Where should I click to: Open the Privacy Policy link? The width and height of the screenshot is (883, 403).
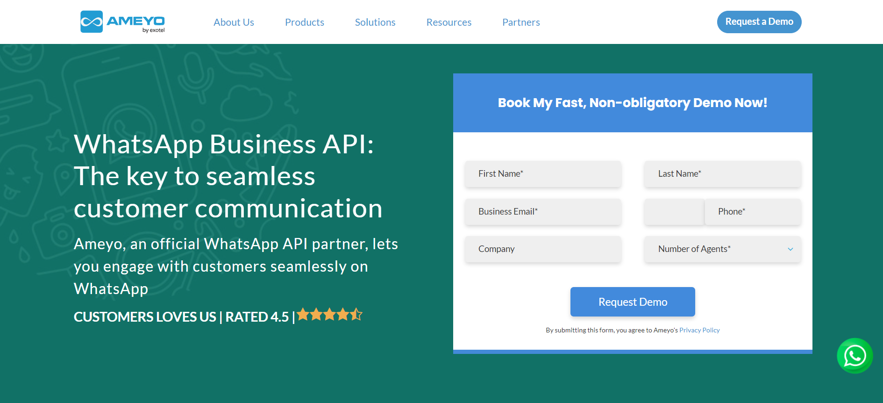(x=699, y=330)
